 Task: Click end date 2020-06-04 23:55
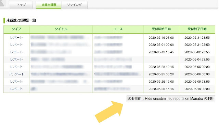coord(197,60)
